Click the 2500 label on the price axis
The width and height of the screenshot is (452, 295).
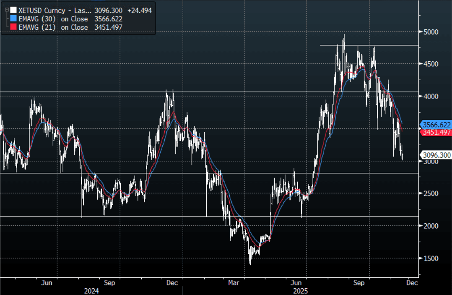(x=431, y=193)
